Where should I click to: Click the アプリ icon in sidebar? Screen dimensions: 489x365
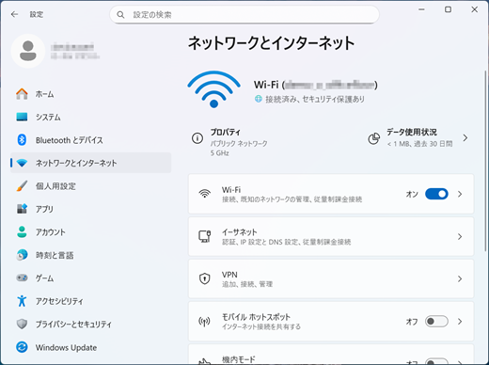tap(22, 209)
